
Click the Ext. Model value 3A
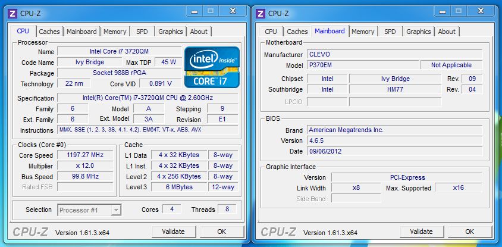click(149, 119)
